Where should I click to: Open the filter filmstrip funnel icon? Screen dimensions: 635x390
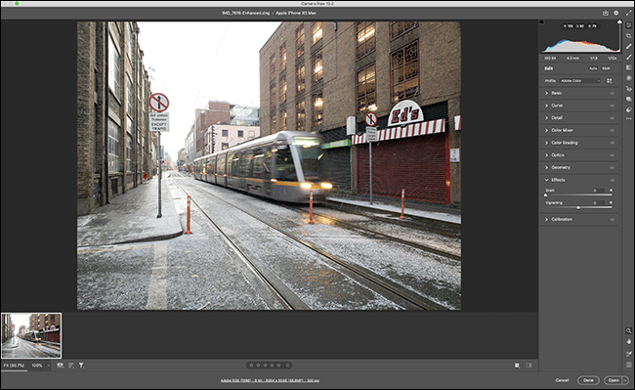point(81,366)
